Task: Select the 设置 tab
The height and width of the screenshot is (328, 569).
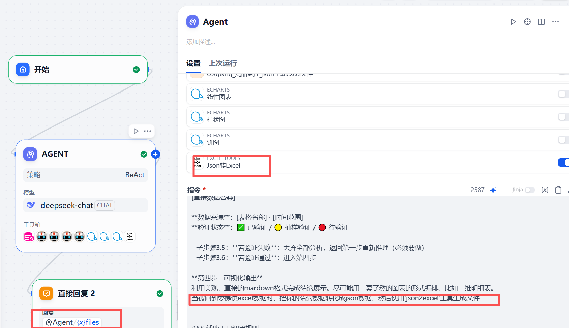Action: tap(193, 63)
